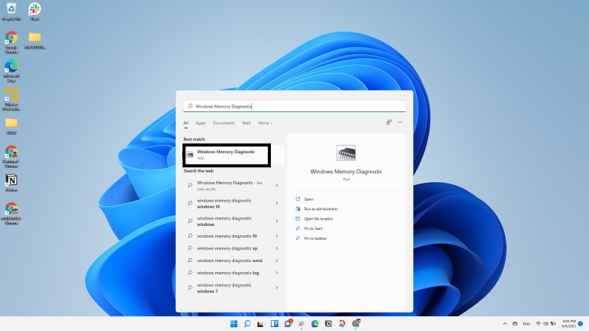Open the taskbar clock and date
Viewport: 589px width, 331px height.
tap(569, 323)
